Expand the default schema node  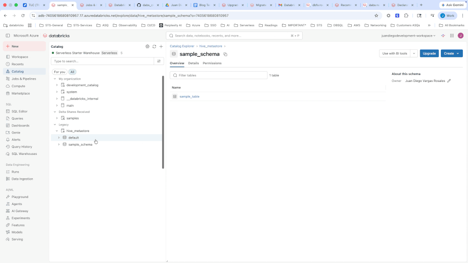coord(59,138)
